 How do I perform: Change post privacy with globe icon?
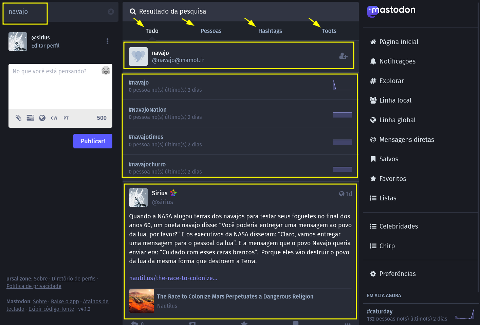(42, 118)
